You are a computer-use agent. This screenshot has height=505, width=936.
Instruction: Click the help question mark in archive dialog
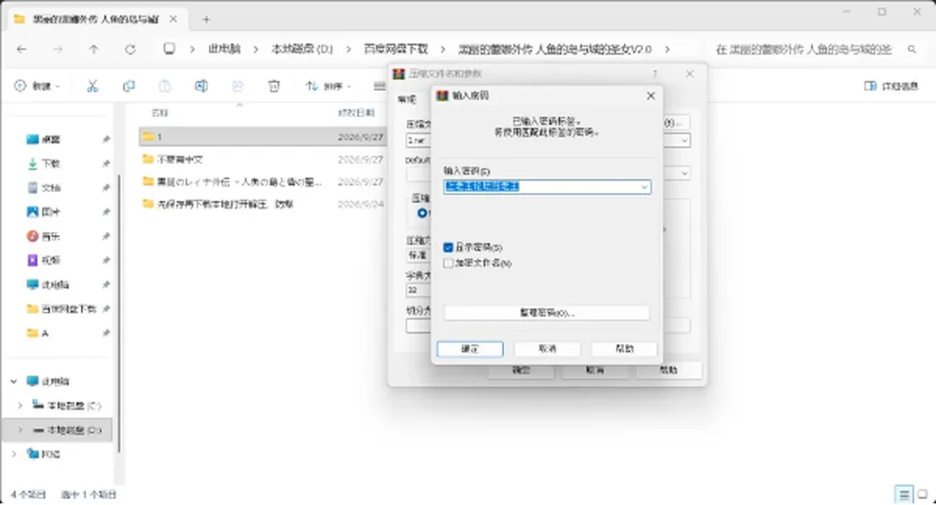click(655, 74)
